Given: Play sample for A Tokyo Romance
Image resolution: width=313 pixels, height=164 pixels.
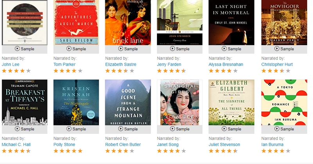Looking at the screenshot, I should pyautogui.click(x=283, y=129).
